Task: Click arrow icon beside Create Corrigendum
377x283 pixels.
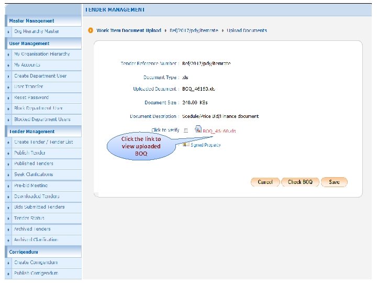Action: [8, 263]
